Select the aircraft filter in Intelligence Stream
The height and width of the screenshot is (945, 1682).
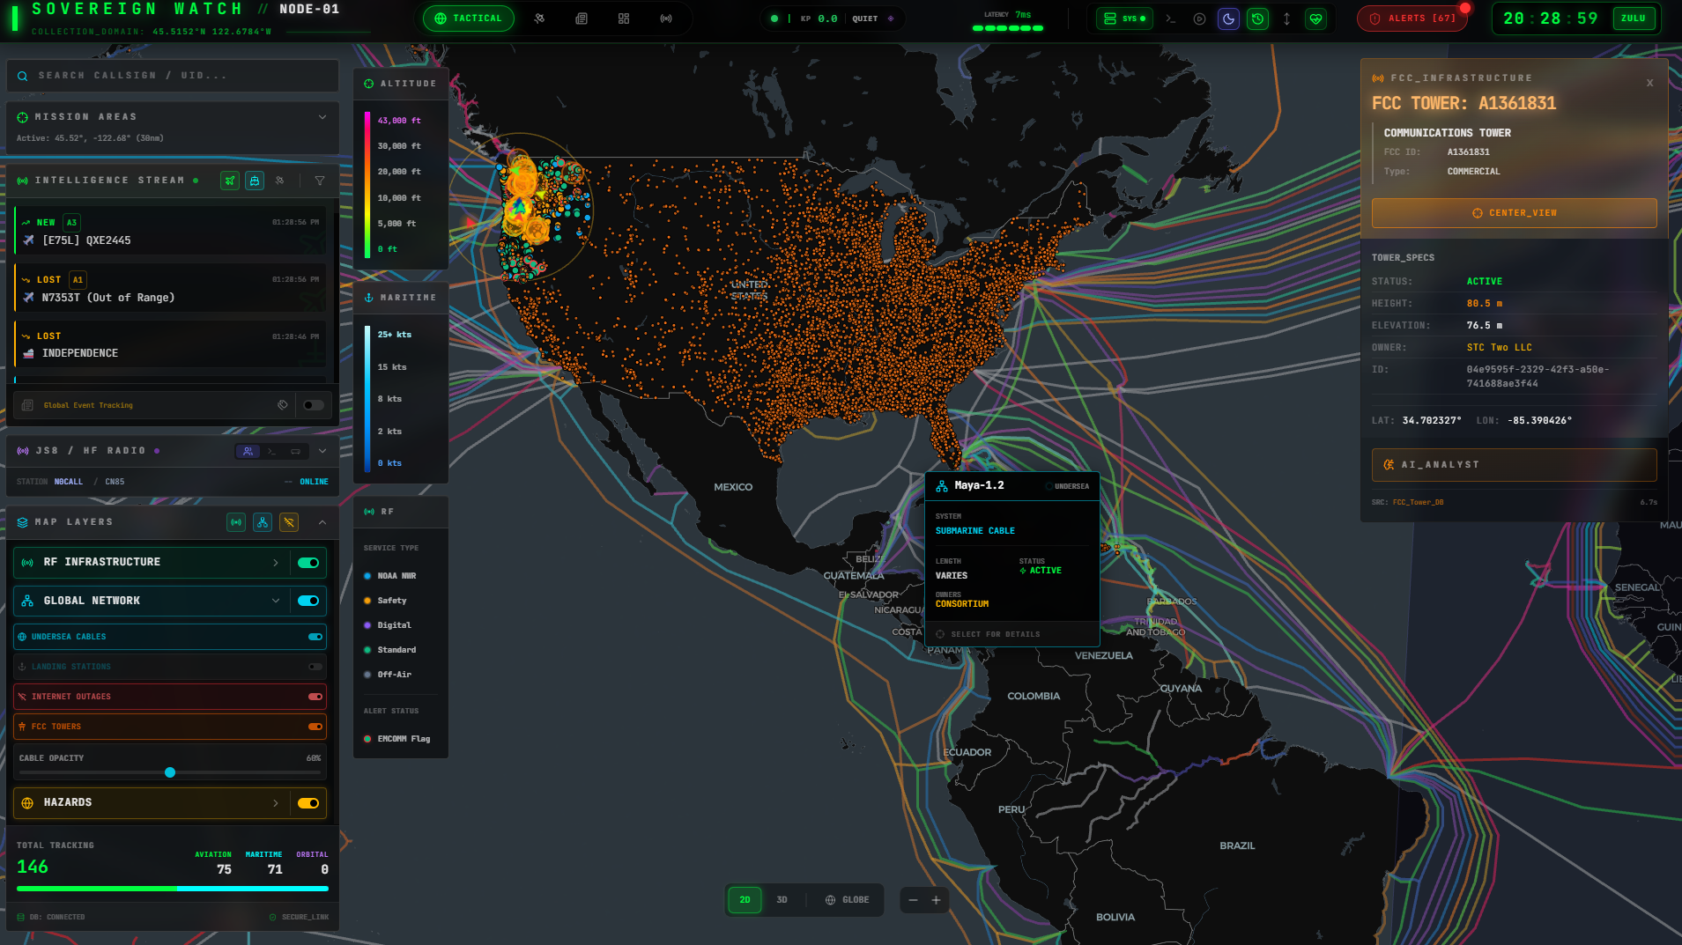point(229,181)
